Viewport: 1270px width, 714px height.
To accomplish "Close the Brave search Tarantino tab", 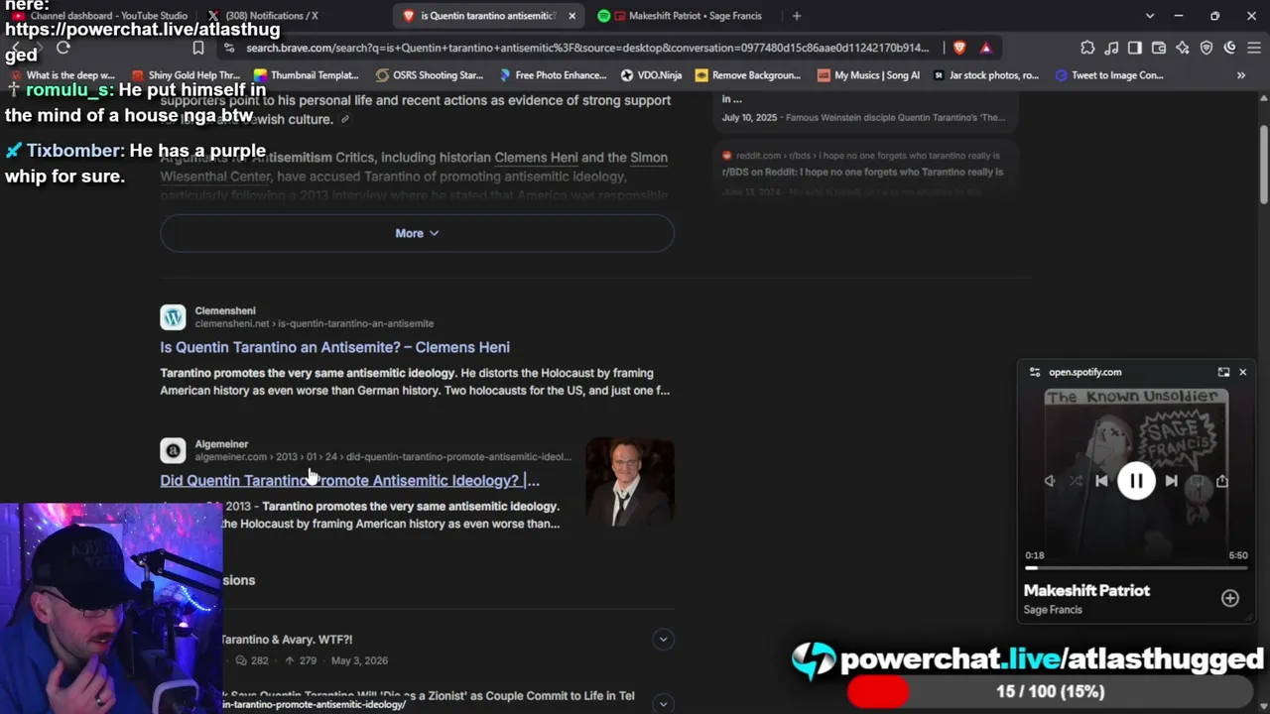I will [571, 16].
